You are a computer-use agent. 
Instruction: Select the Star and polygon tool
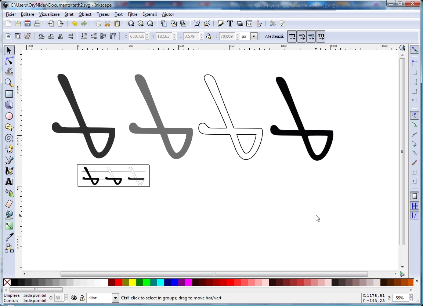click(9, 127)
